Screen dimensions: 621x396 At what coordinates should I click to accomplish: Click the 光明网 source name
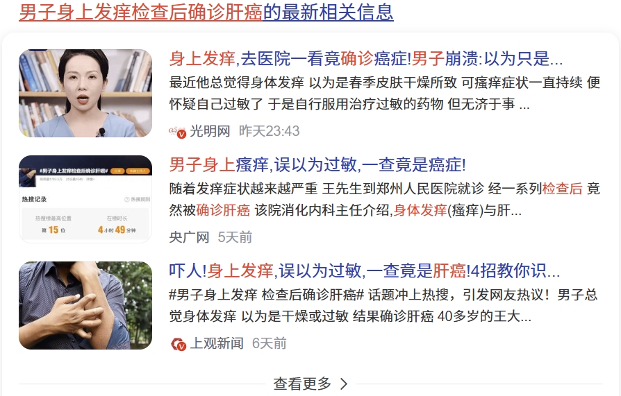point(210,131)
